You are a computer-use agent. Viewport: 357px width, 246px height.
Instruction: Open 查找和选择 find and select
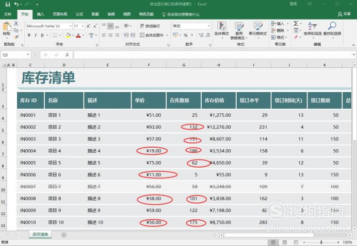pos(332,30)
